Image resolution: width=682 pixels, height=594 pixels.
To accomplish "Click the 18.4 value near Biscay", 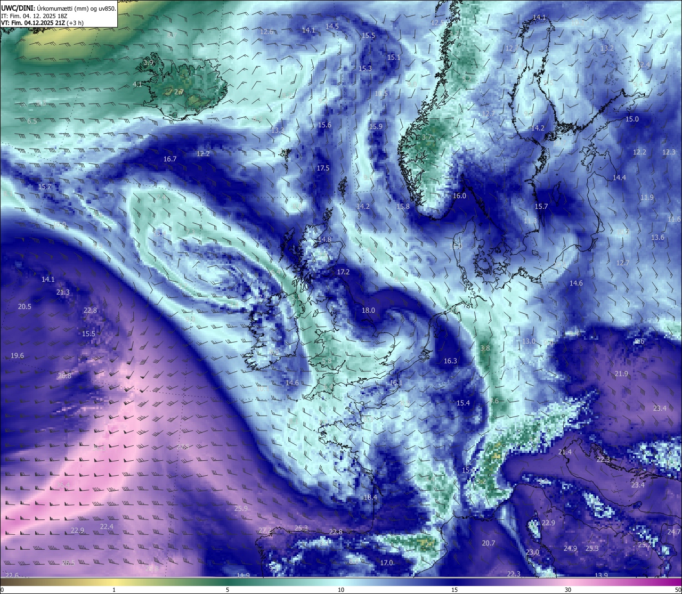I will pos(370,498).
